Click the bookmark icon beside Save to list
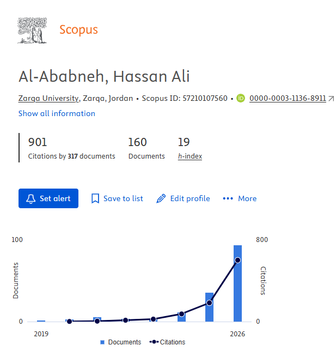 pyautogui.click(x=95, y=198)
